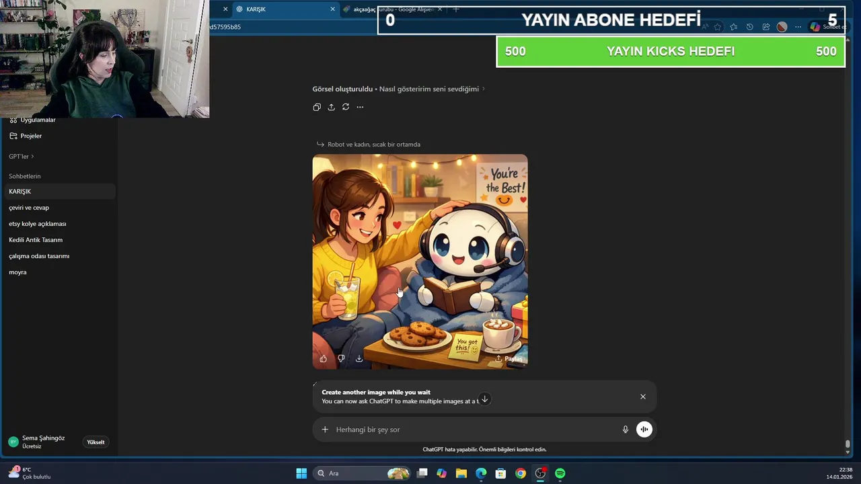Start dictation with the microphone icon
This screenshot has width=861, height=484.
(626, 430)
